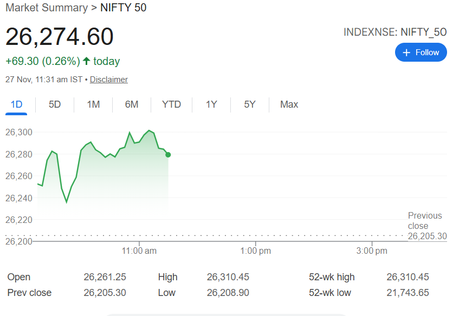
Task: Open the Disclaimer link
Action: (109, 80)
